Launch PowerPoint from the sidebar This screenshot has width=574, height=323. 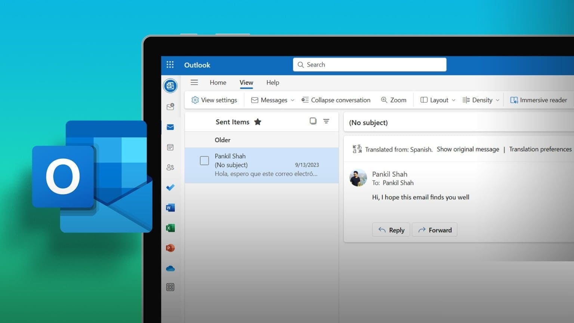click(x=170, y=248)
